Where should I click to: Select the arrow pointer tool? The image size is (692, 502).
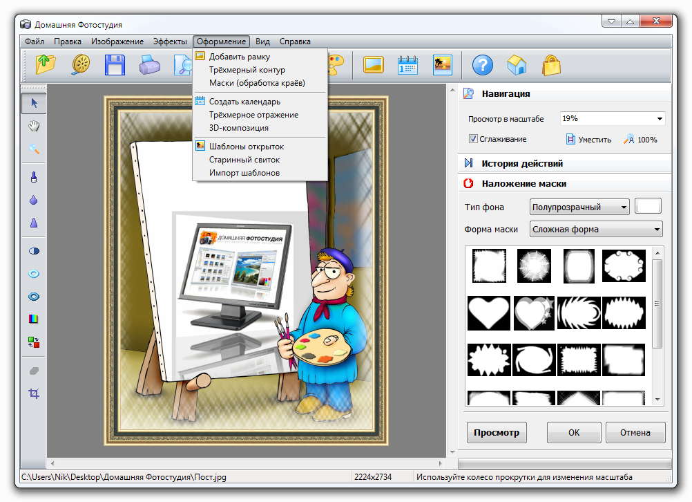[x=33, y=103]
